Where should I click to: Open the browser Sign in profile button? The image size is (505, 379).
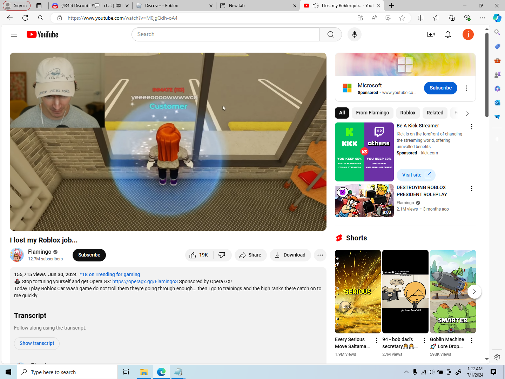pos(16,6)
